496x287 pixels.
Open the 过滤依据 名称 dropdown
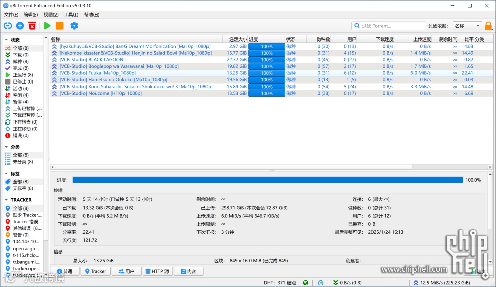[467, 26]
